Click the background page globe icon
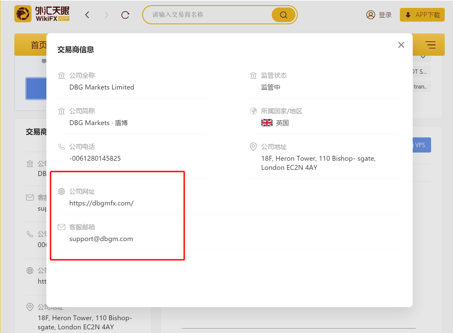This screenshot has width=453, height=333. 30,270
